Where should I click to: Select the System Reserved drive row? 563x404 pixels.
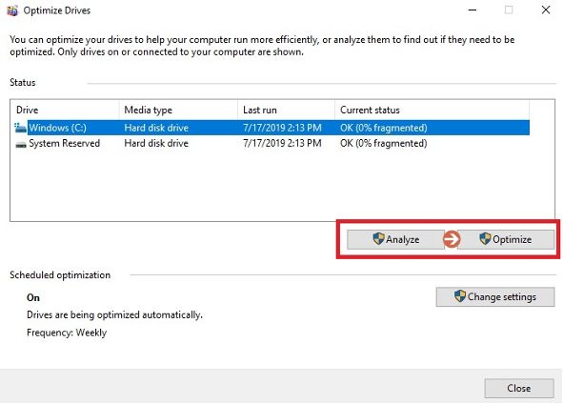pyautogui.click(x=271, y=143)
